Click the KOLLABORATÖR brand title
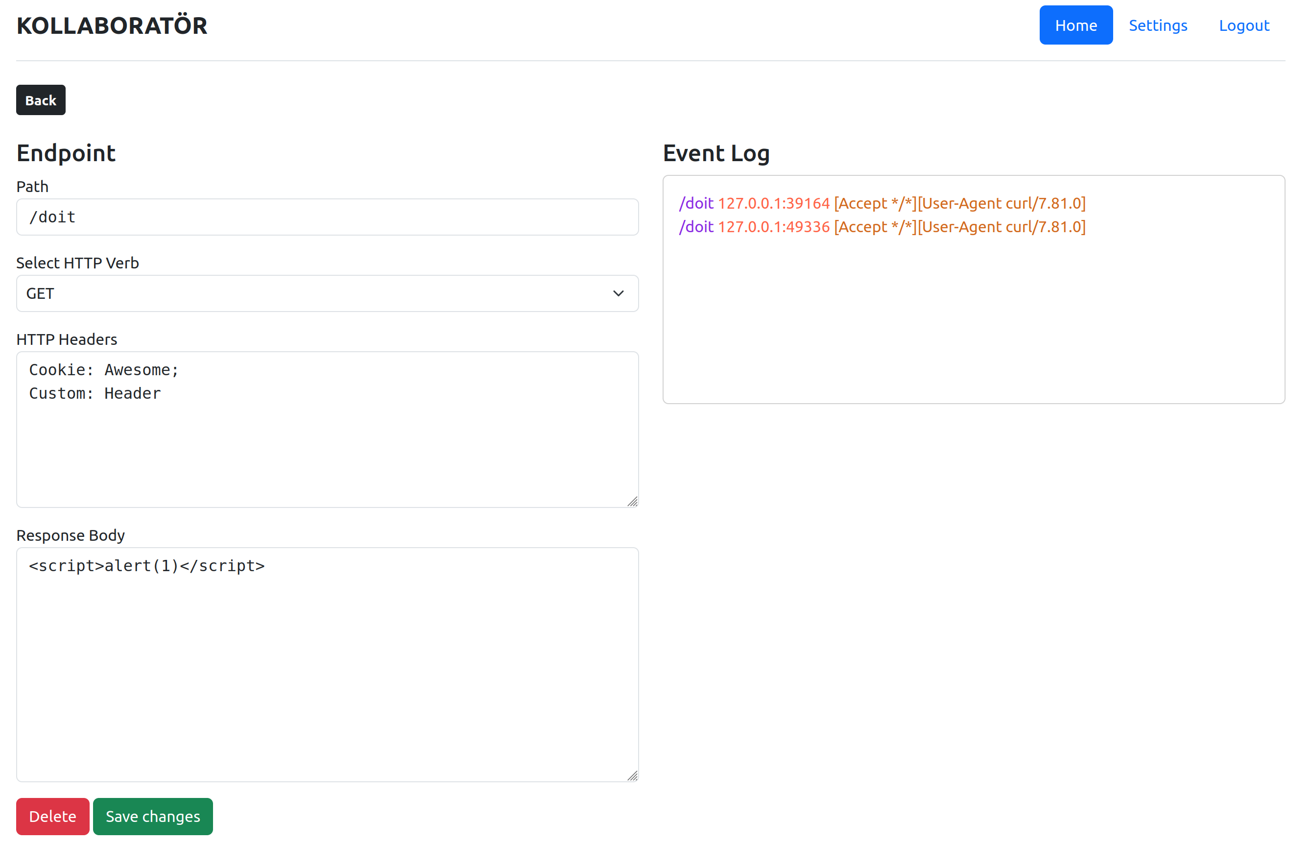The height and width of the screenshot is (844, 1311). (112, 26)
